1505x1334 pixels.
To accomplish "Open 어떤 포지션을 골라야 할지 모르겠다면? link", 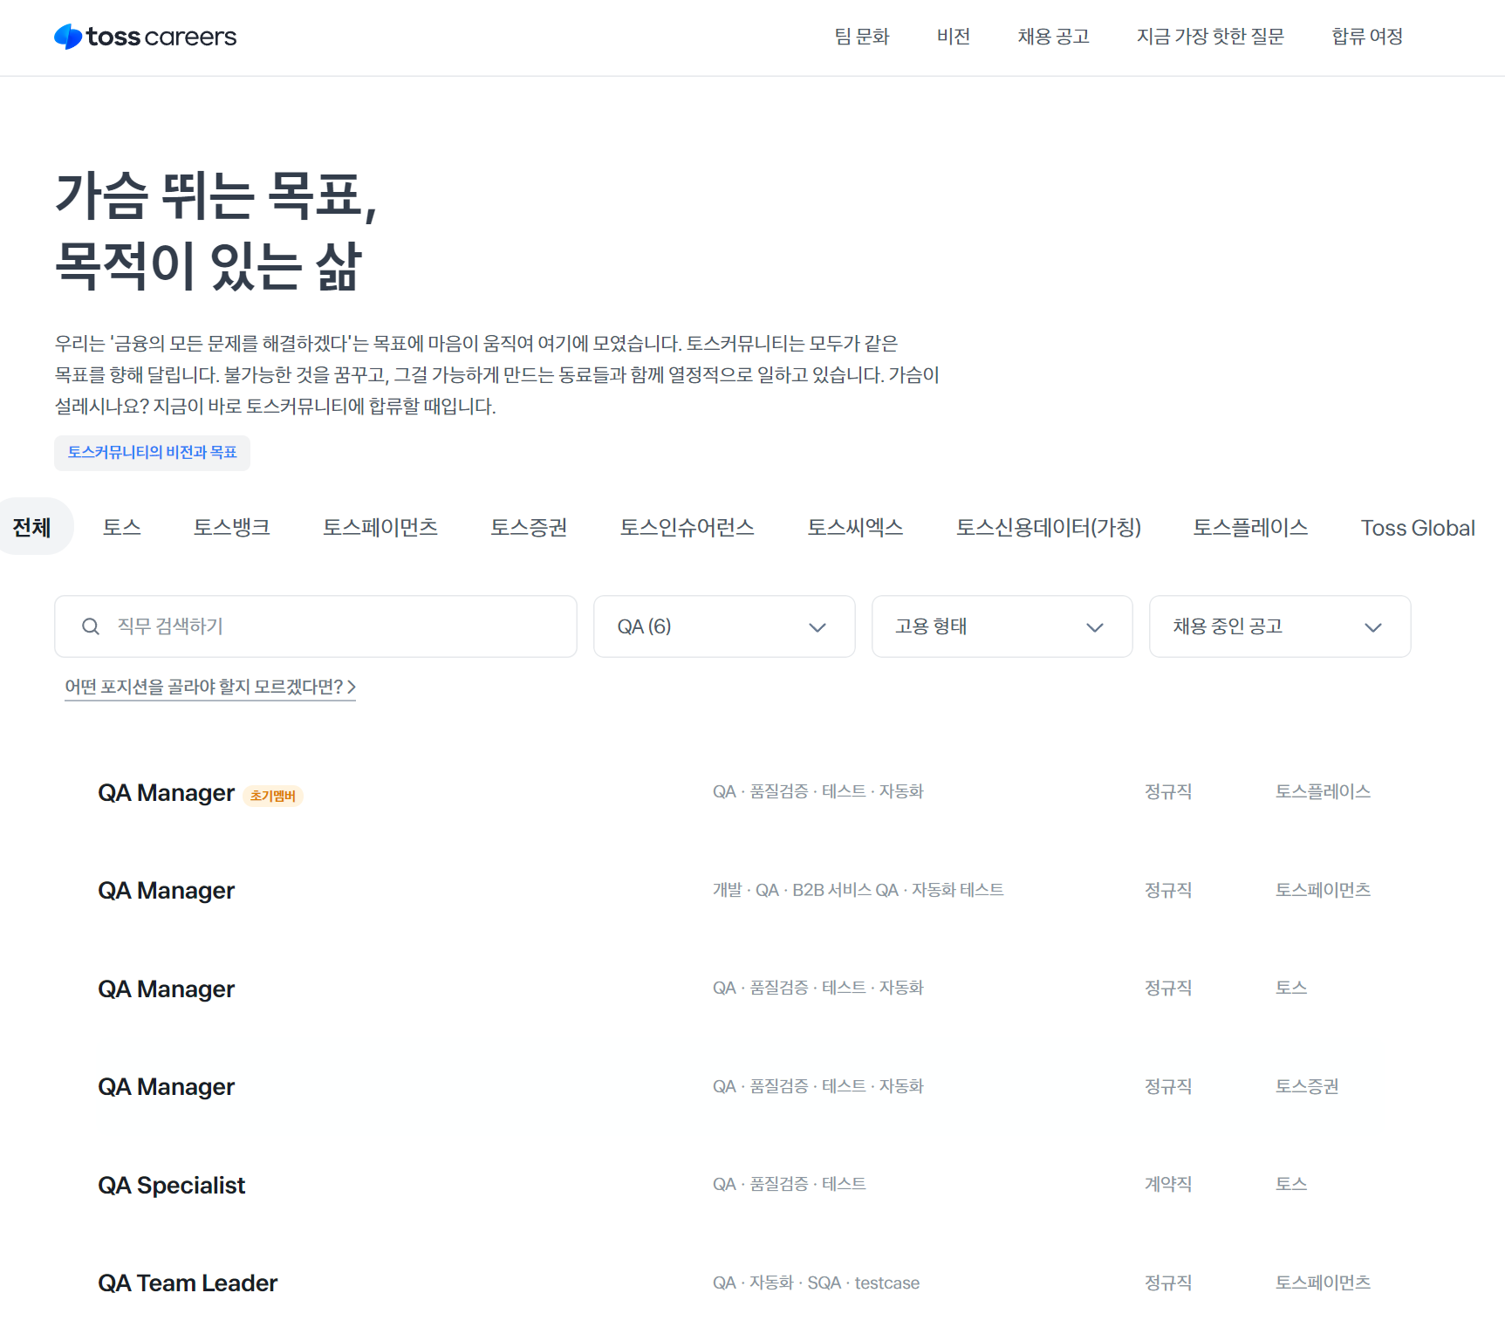I will [210, 688].
